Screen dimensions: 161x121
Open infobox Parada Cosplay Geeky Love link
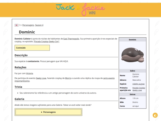[139, 89]
